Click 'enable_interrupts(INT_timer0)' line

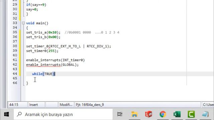(x=56, y=60)
